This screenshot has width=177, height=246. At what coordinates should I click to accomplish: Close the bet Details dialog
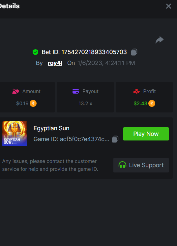point(168,6)
